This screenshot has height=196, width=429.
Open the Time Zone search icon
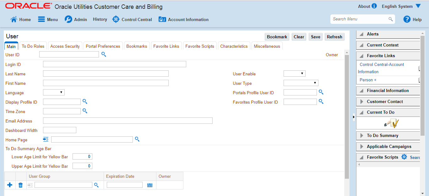(85, 111)
